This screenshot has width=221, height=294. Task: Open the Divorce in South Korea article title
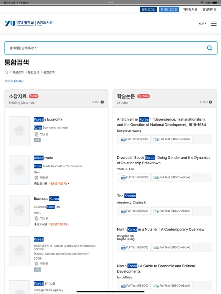click(x=164, y=160)
